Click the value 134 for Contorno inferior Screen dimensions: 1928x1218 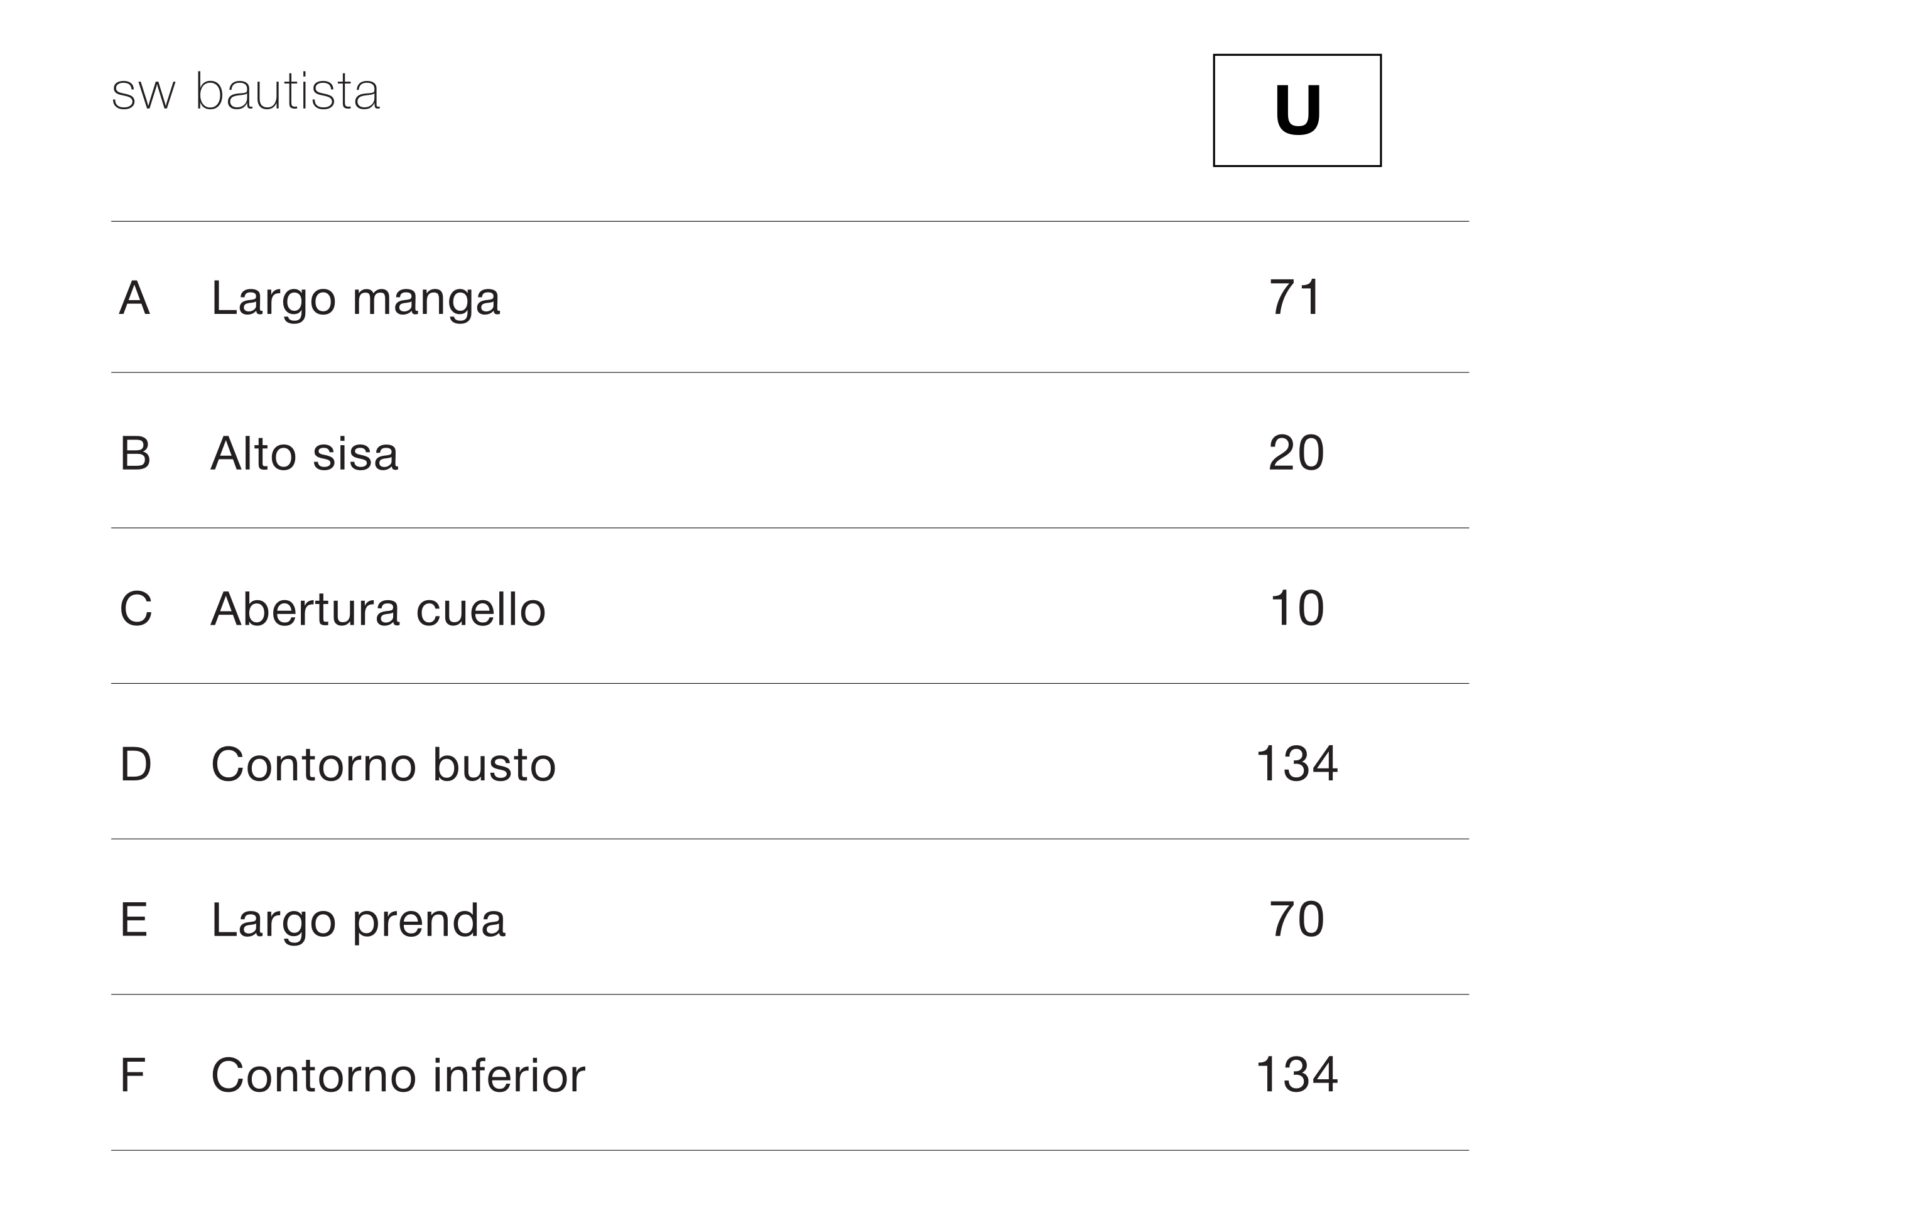tap(1297, 1074)
